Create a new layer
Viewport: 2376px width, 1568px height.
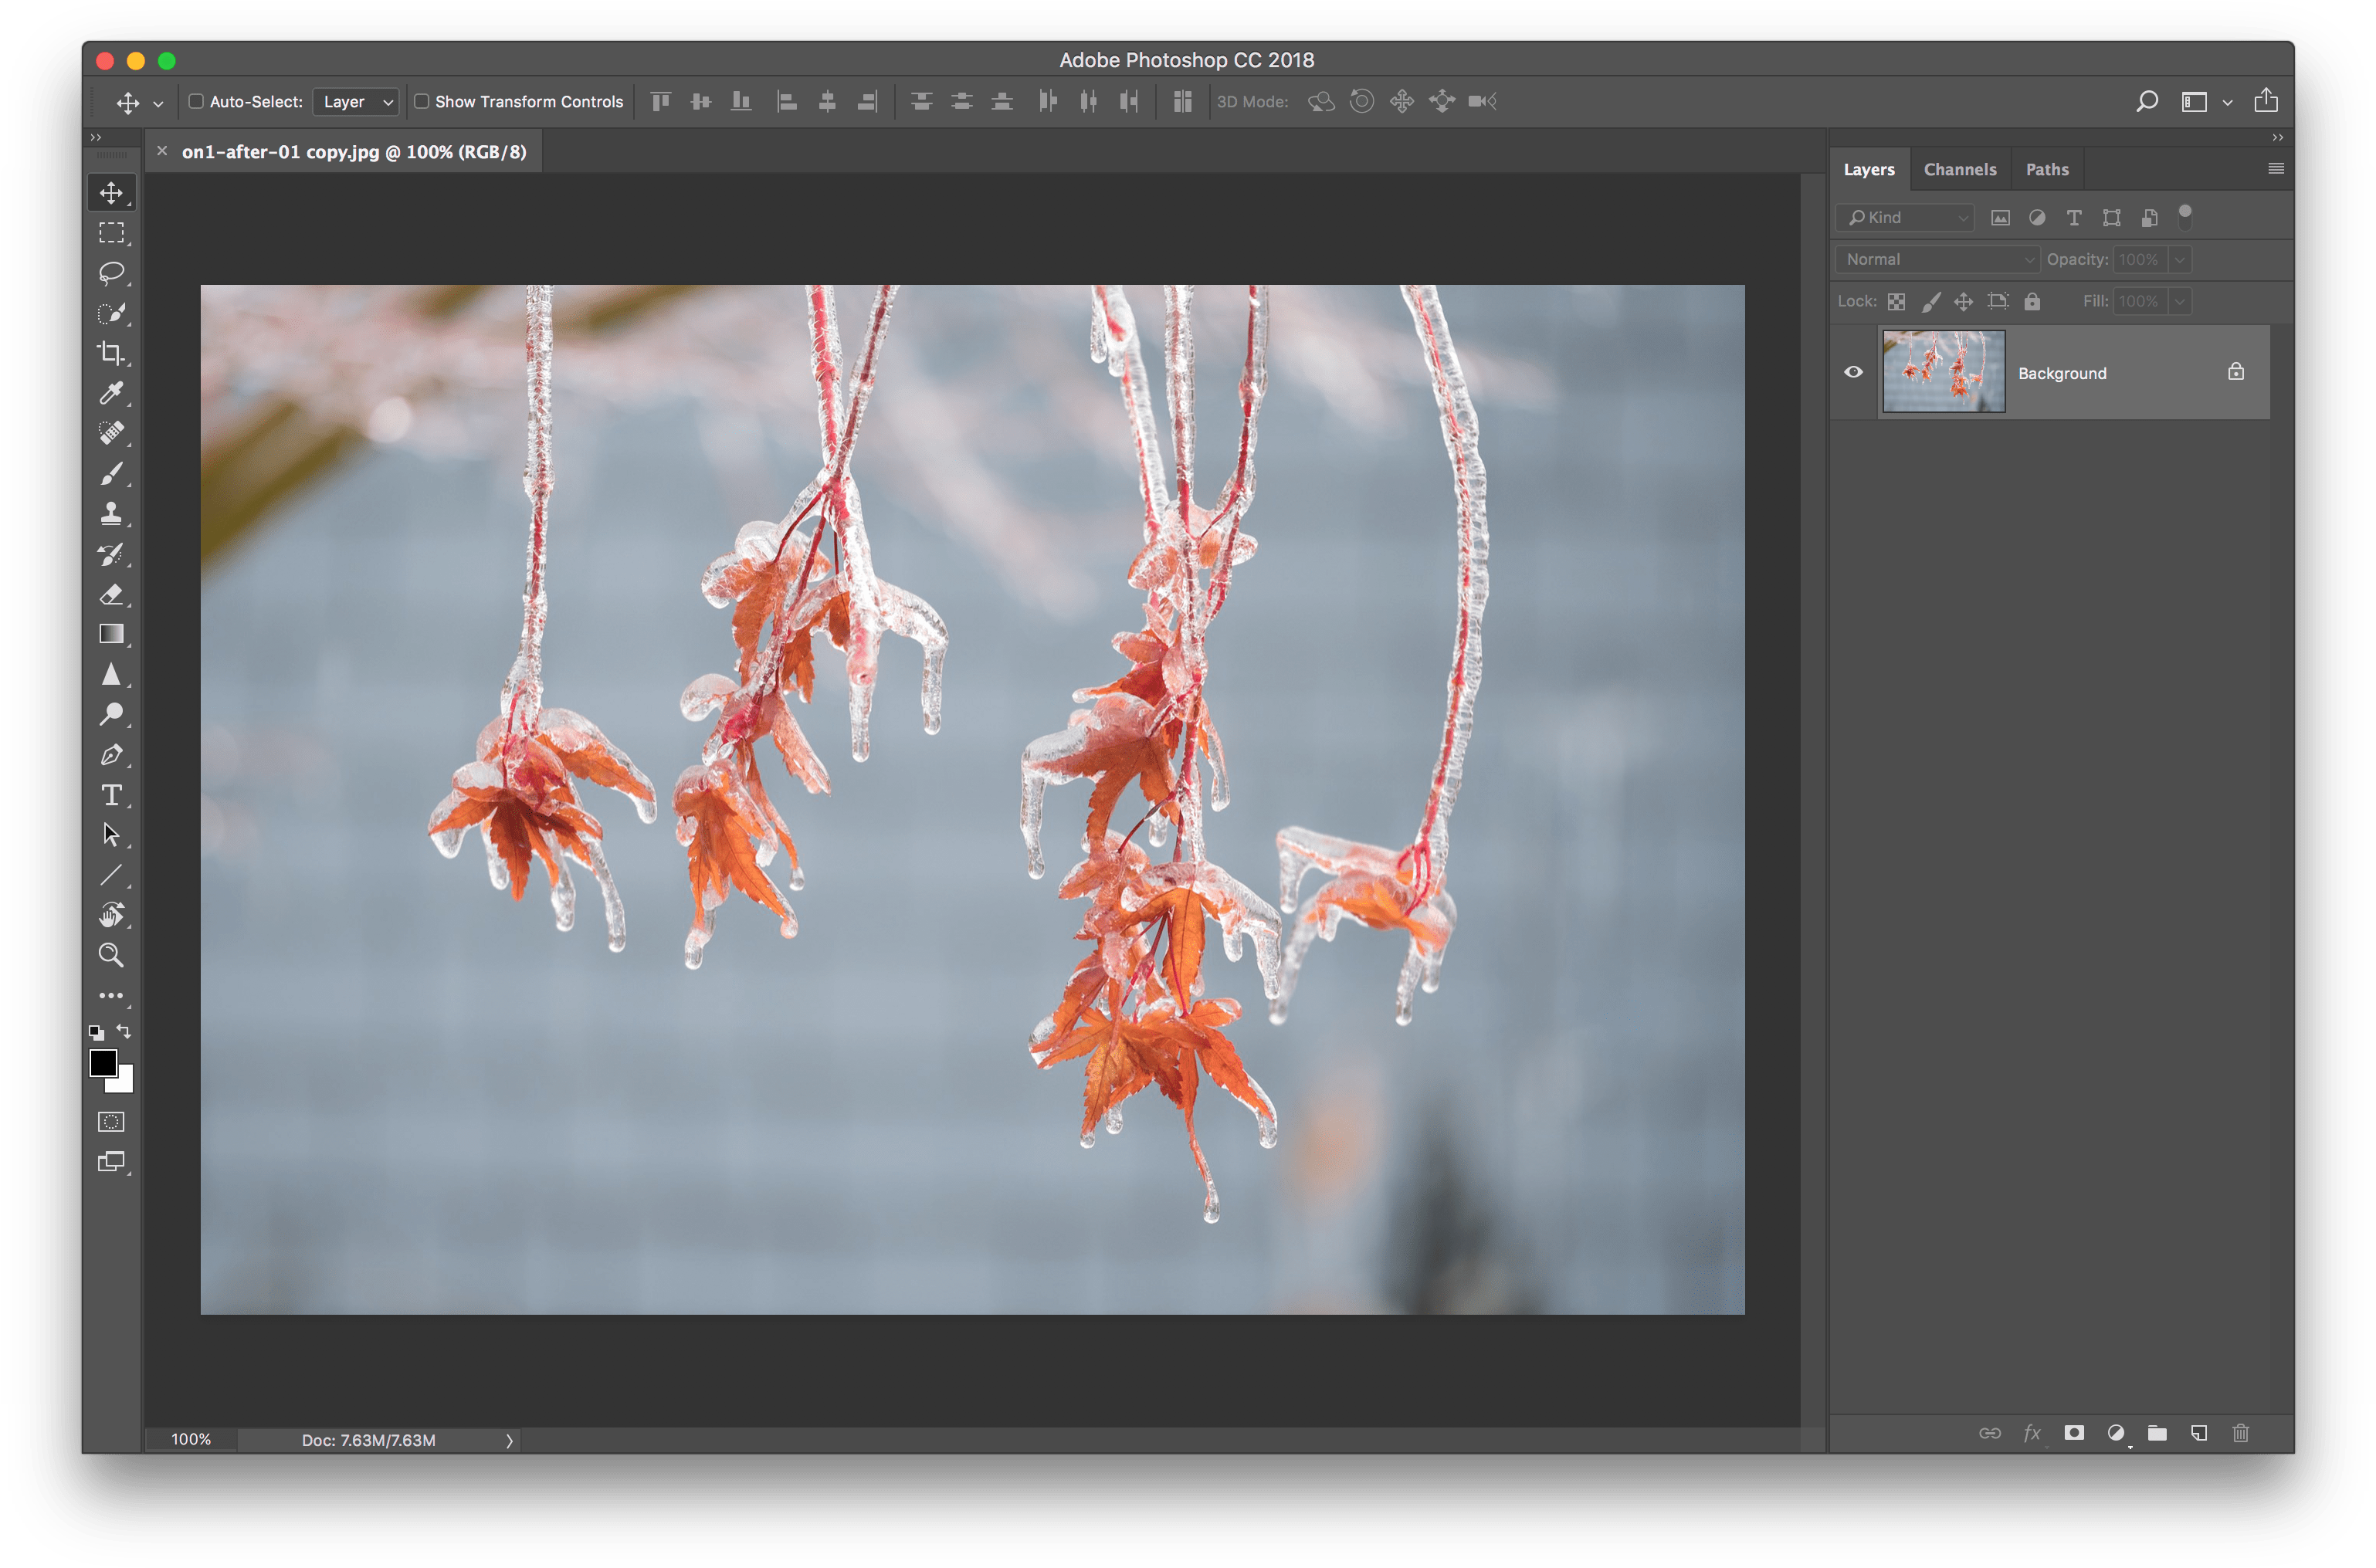coord(2198,1433)
